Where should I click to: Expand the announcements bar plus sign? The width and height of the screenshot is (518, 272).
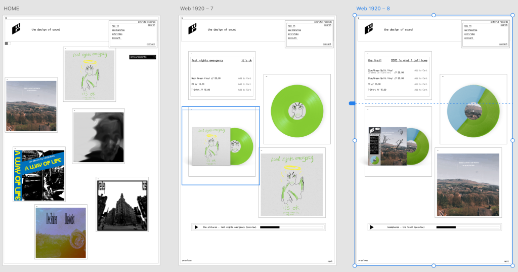(x=154, y=57)
